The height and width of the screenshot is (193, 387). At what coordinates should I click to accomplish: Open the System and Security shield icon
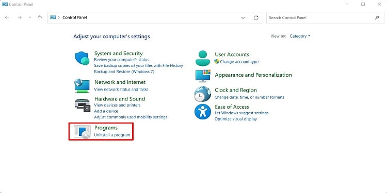pyautogui.click(x=82, y=58)
